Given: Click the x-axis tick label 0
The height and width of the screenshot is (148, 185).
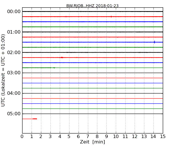Looking at the screenshot, I should coord(22,136).
